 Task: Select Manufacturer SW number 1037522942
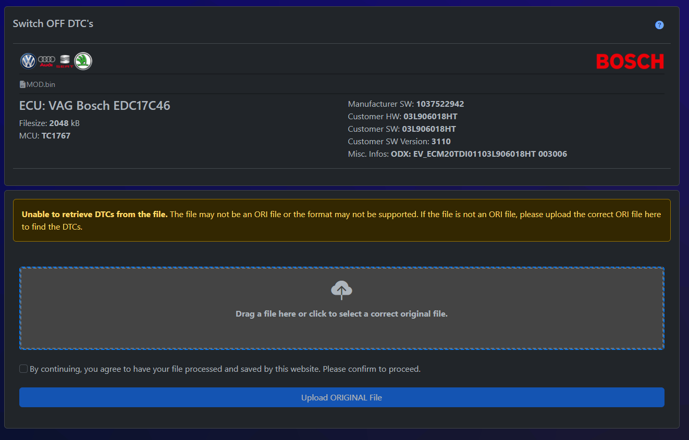439,104
